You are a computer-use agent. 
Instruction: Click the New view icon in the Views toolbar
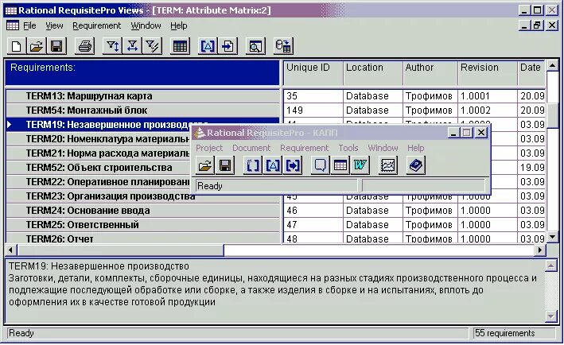[x=16, y=46]
